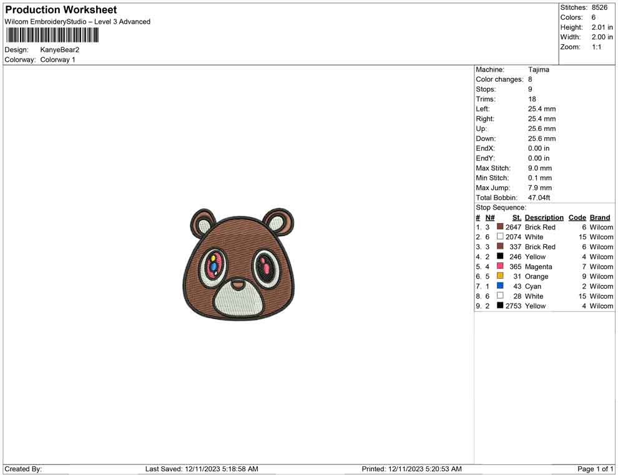Click the zoom value '1:1'

coord(597,47)
